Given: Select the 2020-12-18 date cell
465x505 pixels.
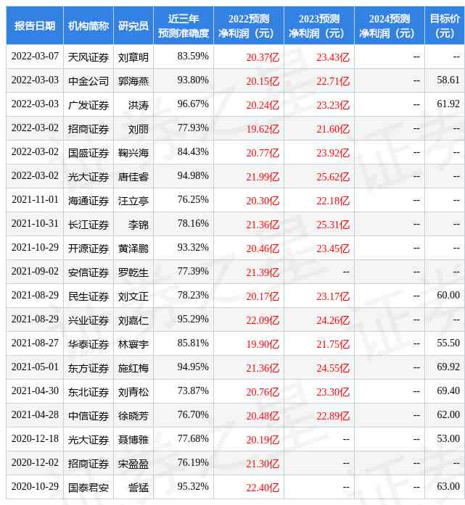Looking at the screenshot, I should [x=35, y=439].
